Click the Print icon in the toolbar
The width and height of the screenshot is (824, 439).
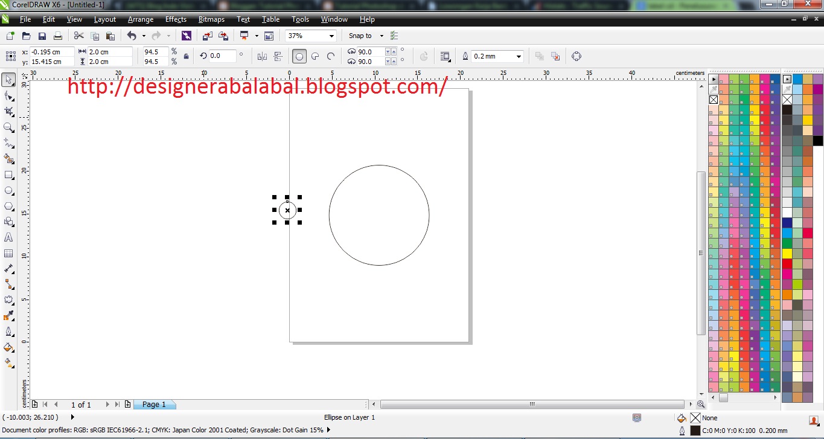pos(57,35)
